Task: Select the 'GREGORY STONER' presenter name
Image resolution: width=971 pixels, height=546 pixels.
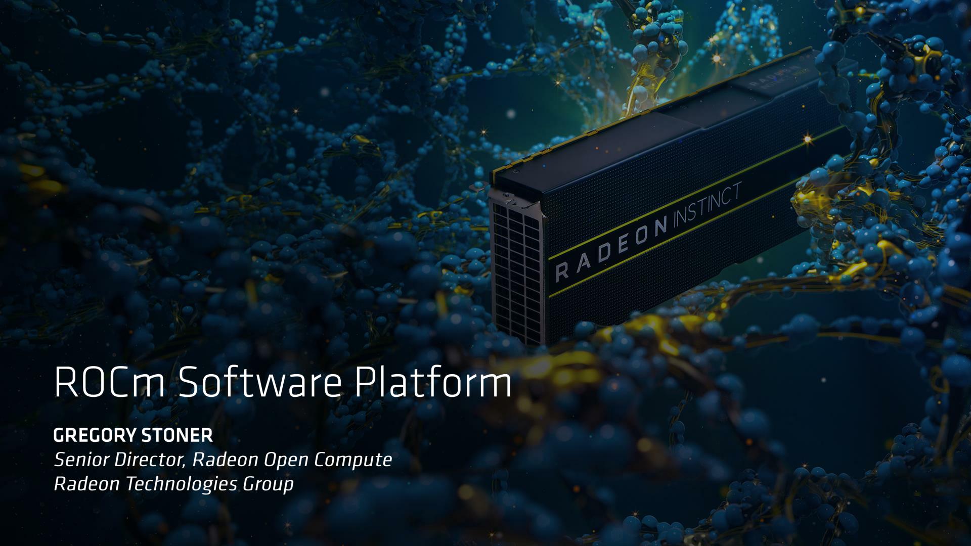Action: click(x=133, y=435)
